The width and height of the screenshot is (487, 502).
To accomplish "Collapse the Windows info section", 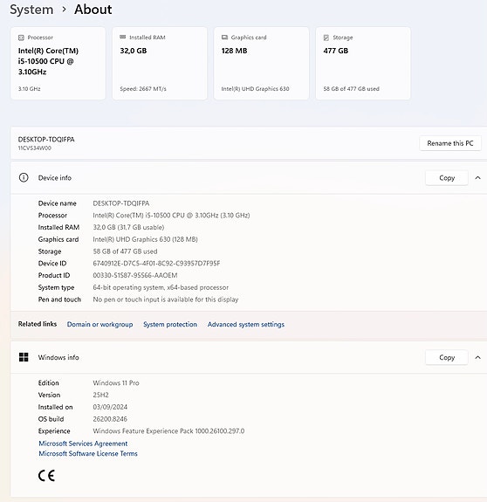I will 477,357.
